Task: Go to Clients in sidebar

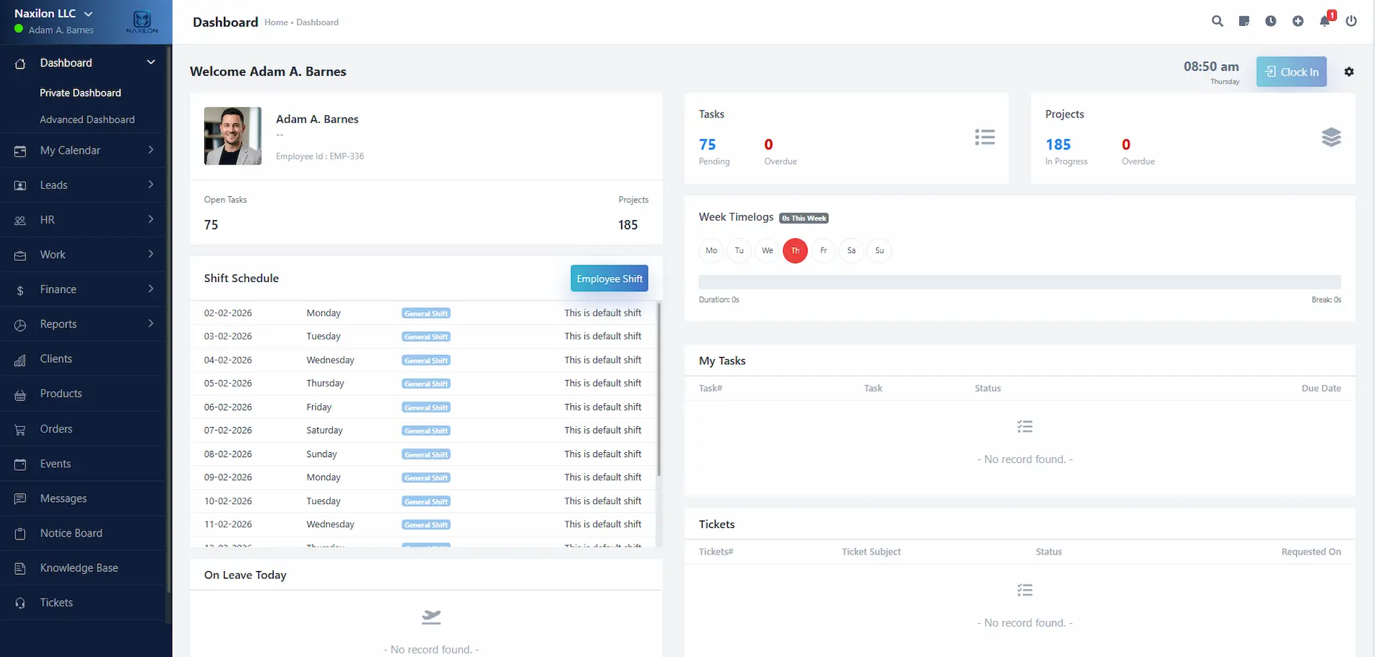Action: (56, 359)
